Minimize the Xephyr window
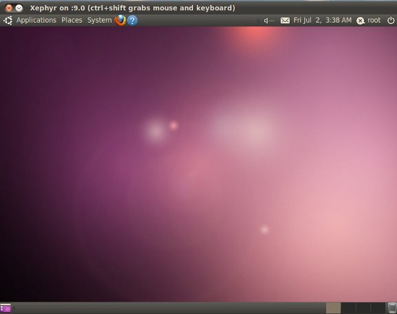Viewport: 397px width, 314px height. coord(19,8)
